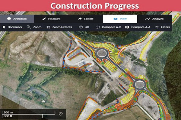The width and height of the screenshot is (181, 120).
Task: Select the Measure ruler icon
Action: tap(44, 19)
